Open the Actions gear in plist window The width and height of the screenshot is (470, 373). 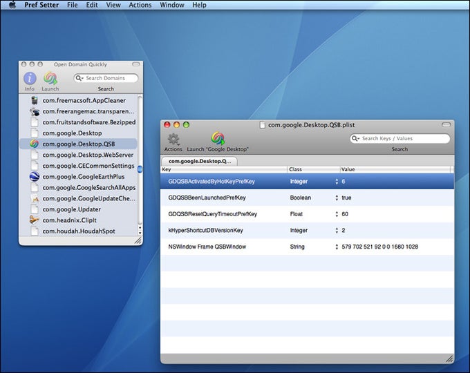click(x=173, y=140)
